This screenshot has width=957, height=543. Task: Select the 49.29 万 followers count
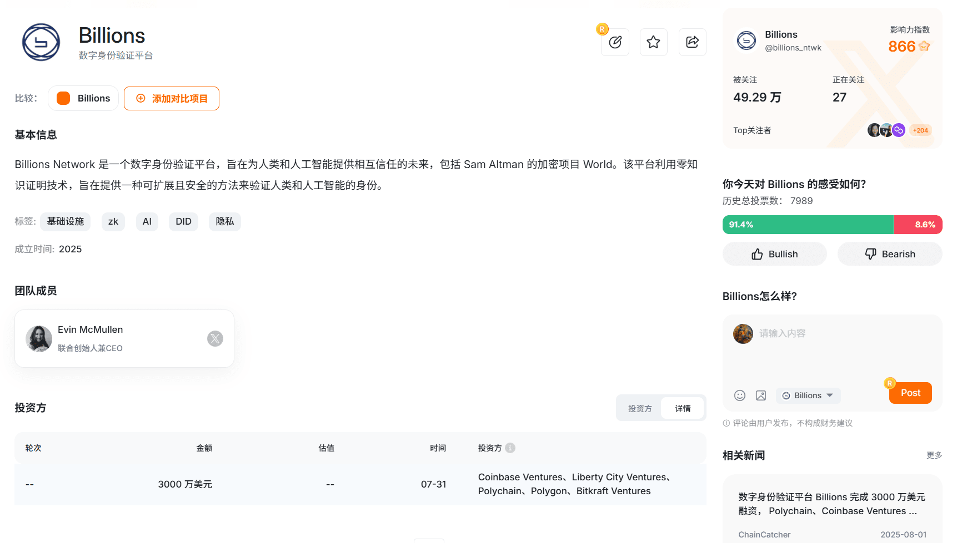757,97
